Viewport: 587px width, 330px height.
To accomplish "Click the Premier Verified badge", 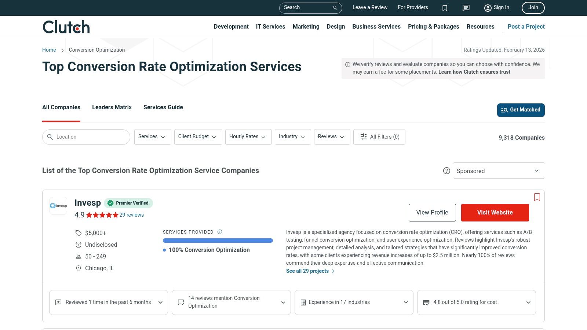I will pos(128,203).
